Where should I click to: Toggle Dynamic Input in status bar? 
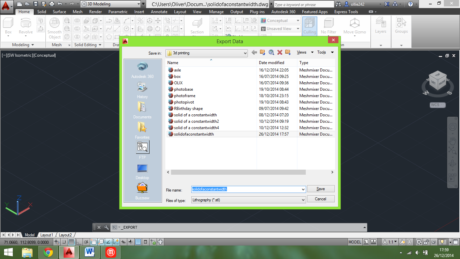[x=123, y=242]
